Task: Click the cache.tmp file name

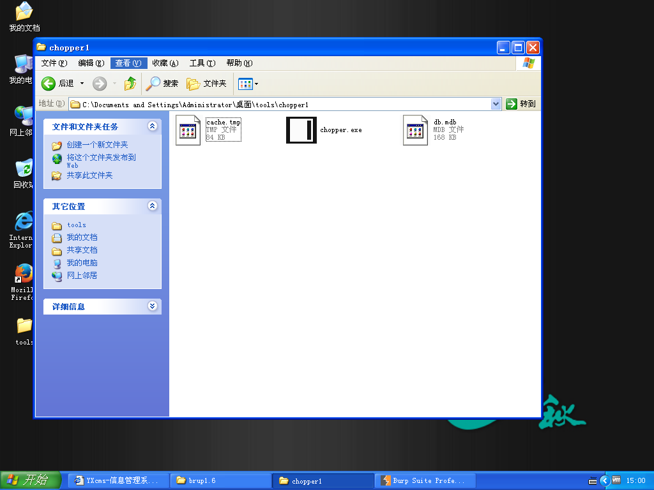Action: coord(224,122)
